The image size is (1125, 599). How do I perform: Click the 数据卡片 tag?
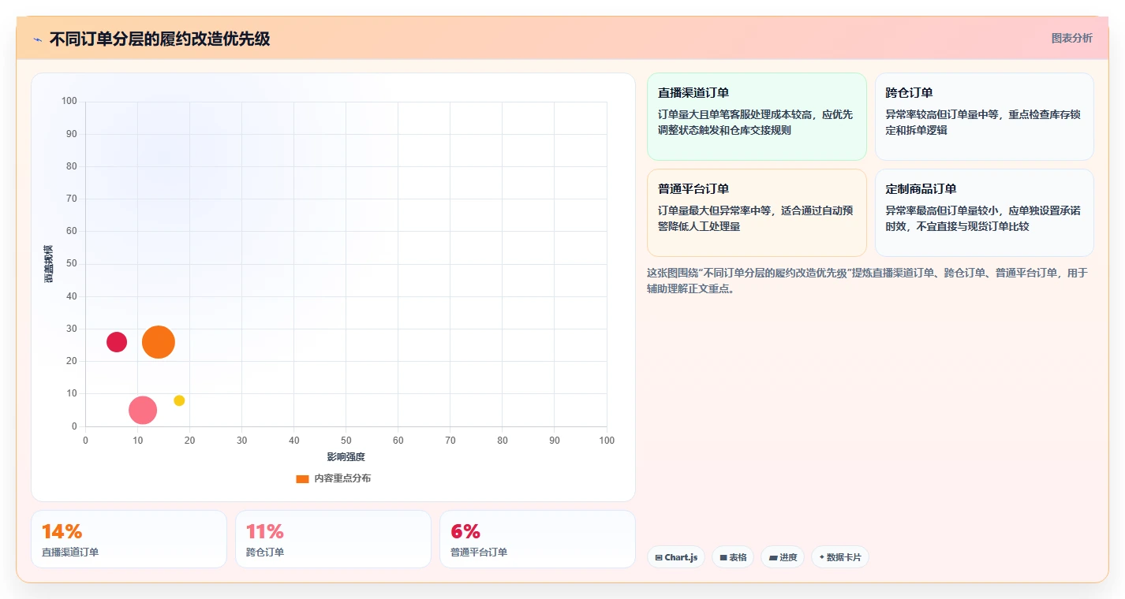point(840,557)
